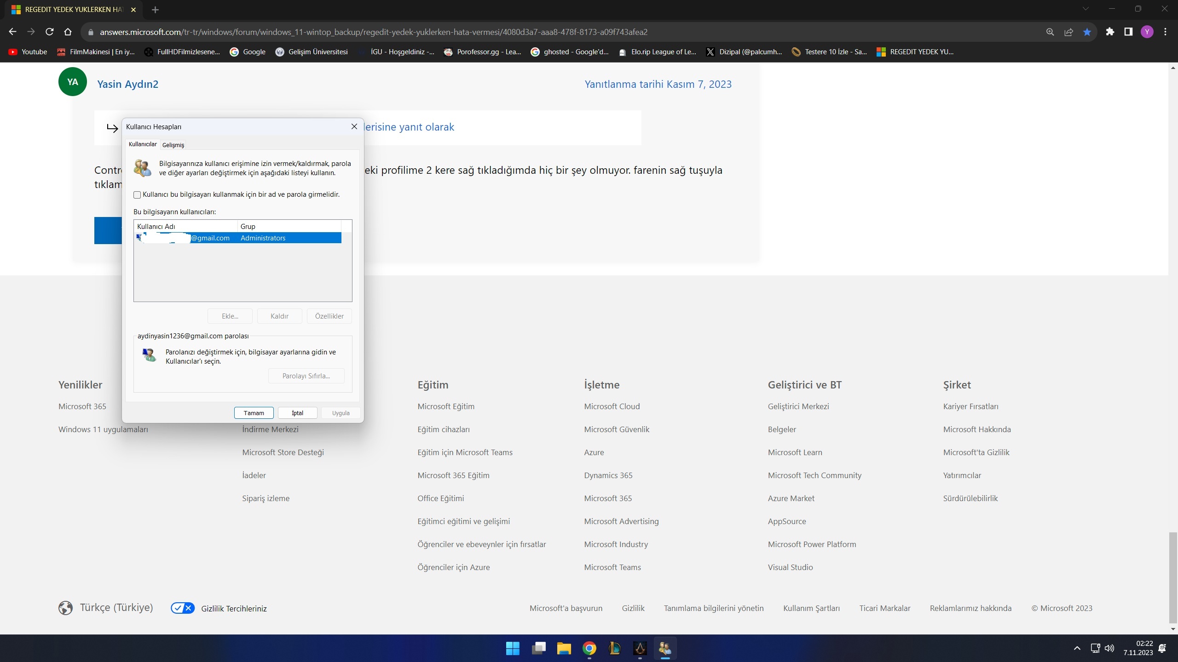Open Microsoft Store Desteği link
1178x662 pixels.
point(283,452)
